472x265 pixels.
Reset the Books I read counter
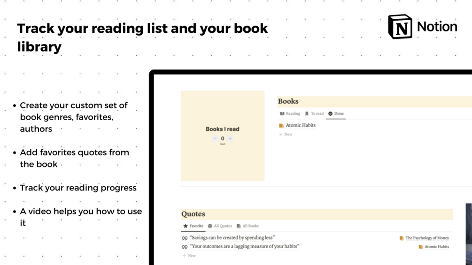tap(223, 144)
